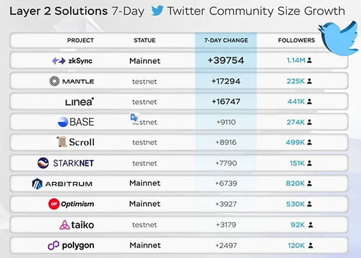361x258 pixels.
Task: Click the BASE logo icon
Action: tap(63, 122)
